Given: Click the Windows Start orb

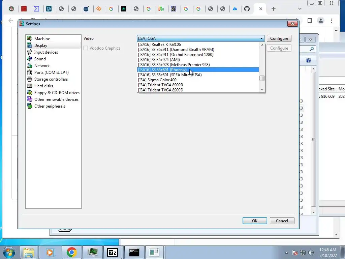Looking at the screenshot, I should click(9, 252).
